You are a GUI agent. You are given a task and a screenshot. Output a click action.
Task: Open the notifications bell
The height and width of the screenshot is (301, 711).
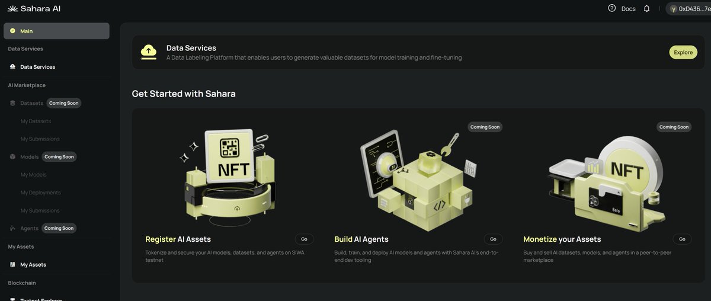tap(646, 8)
